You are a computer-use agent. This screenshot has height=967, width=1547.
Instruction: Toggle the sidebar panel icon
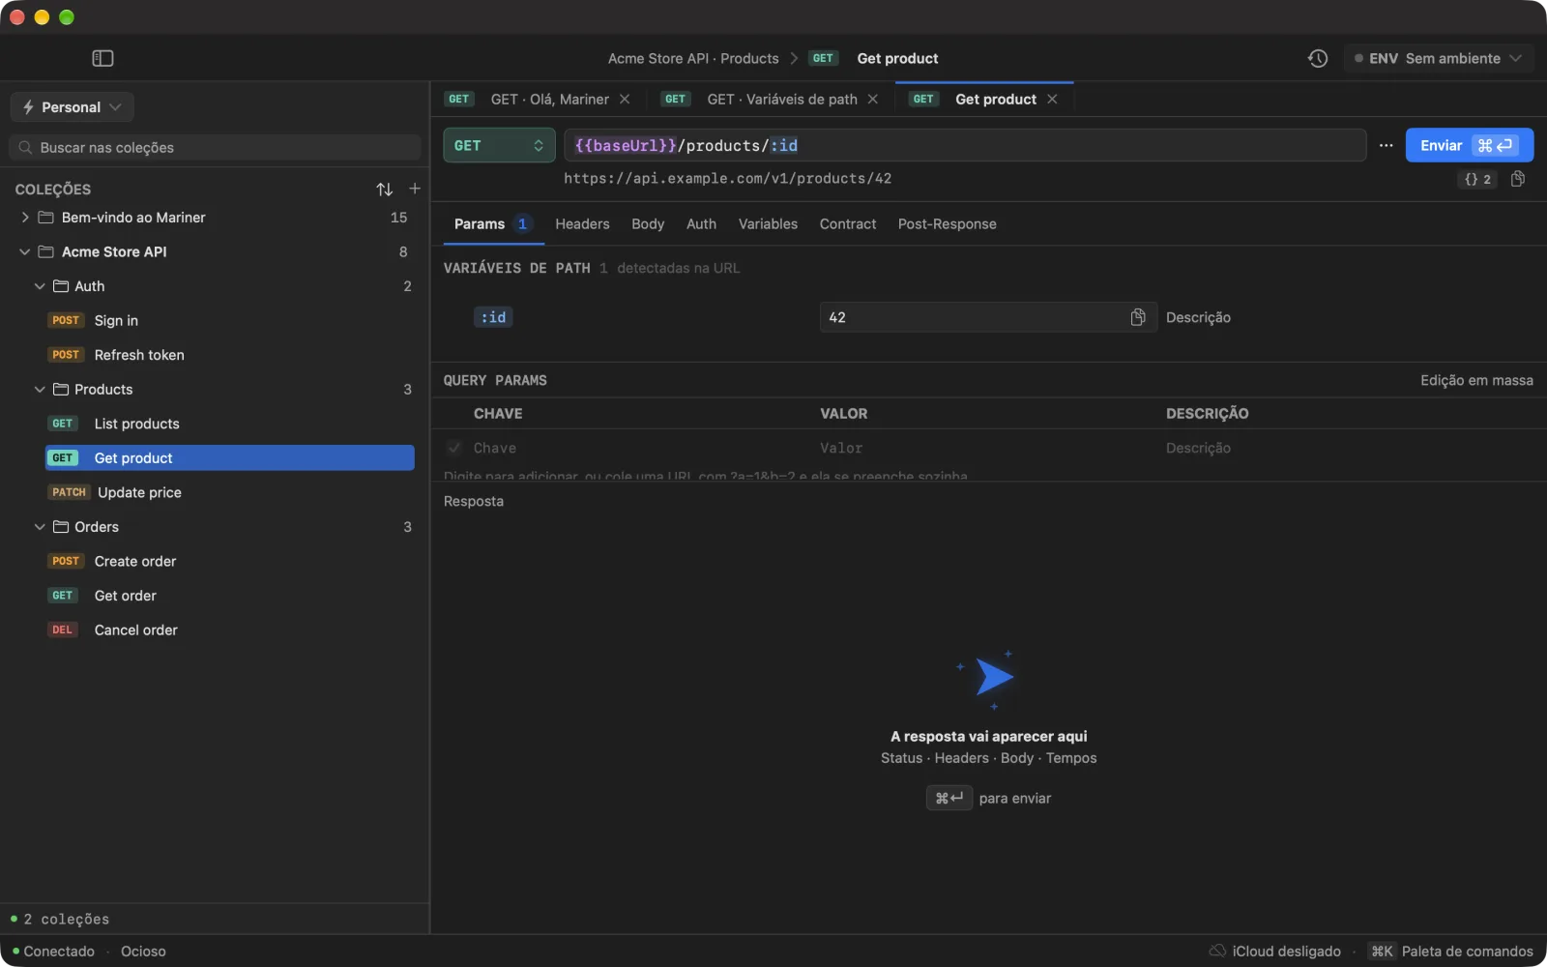(102, 58)
